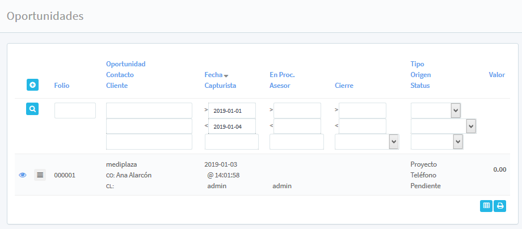The width and height of the screenshot is (522, 229).
Task: Click the Oportunidad name filter field
Action: pyautogui.click(x=149, y=111)
